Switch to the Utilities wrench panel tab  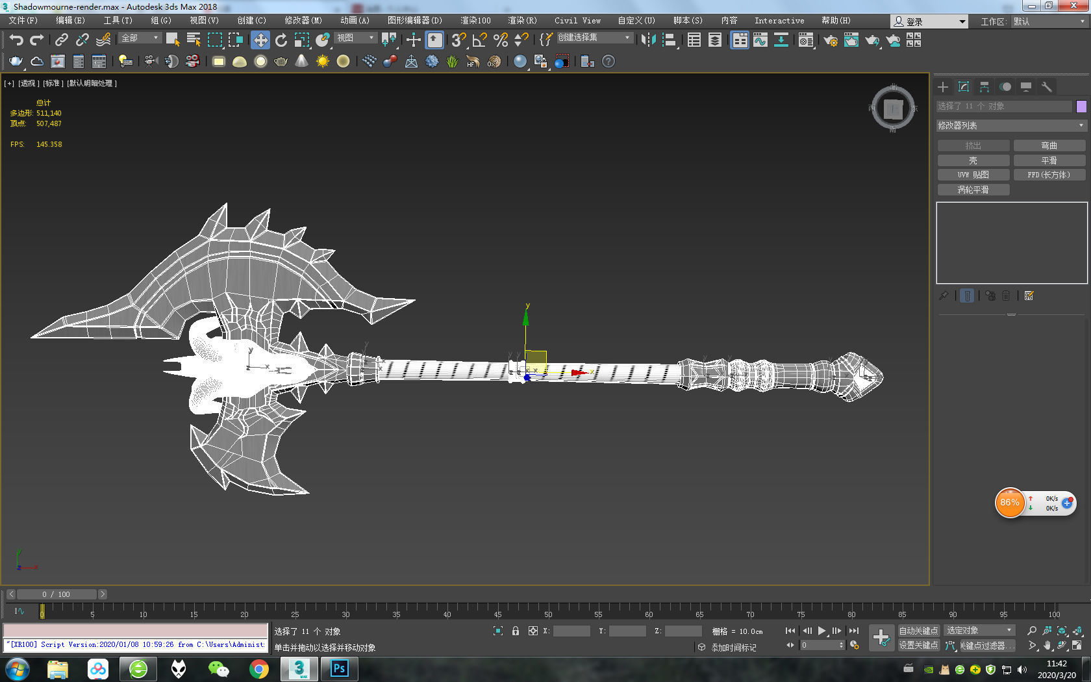(x=1046, y=87)
